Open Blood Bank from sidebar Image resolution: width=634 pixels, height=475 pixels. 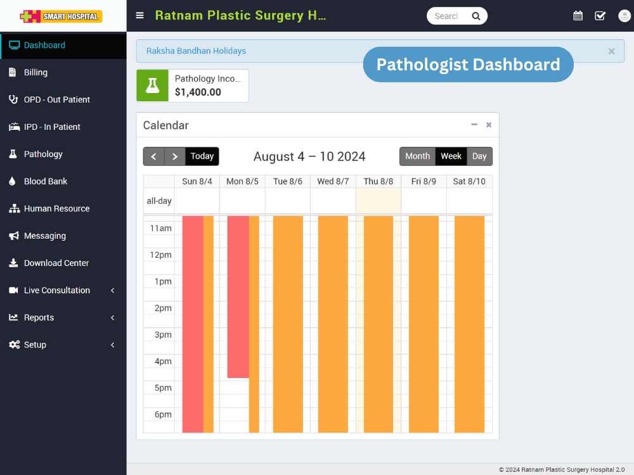63,181
